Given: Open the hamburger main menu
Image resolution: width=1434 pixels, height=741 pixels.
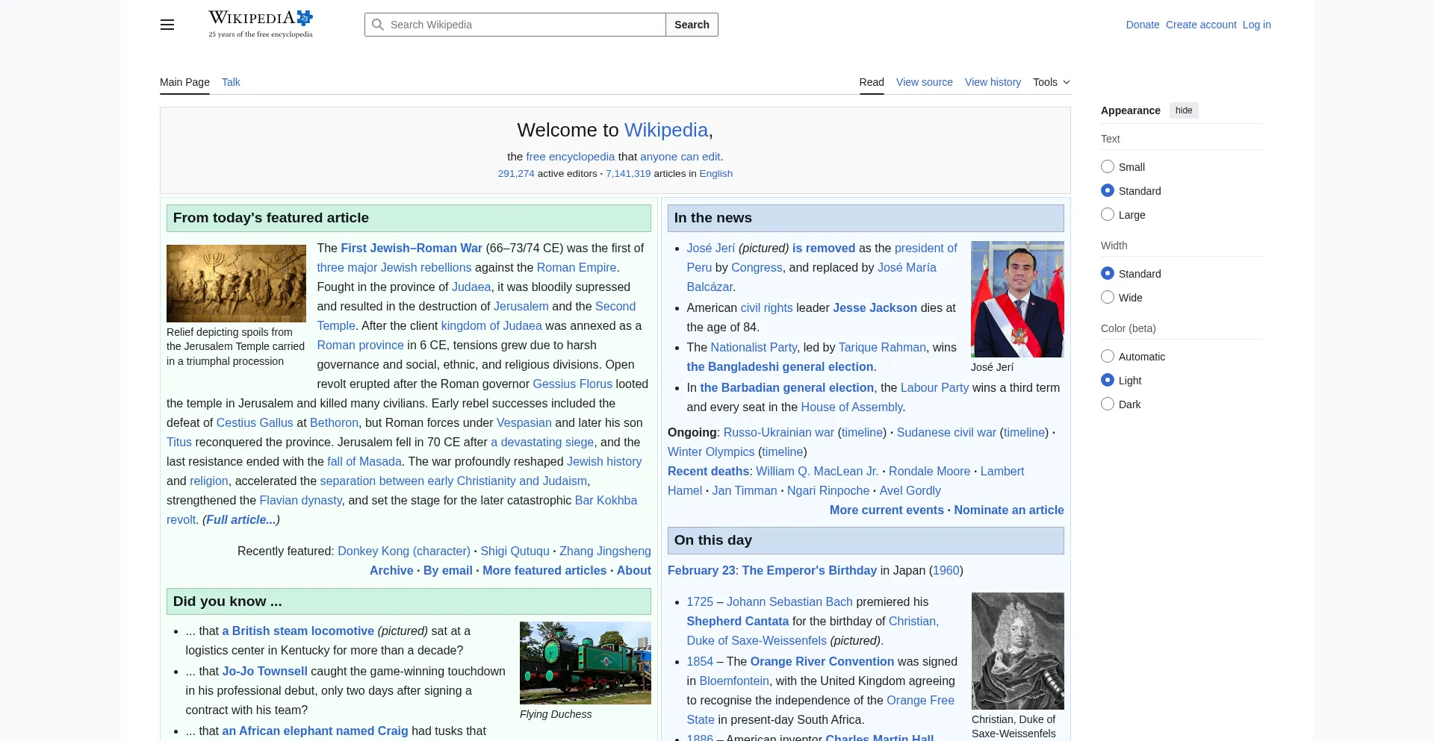Looking at the screenshot, I should click(x=167, y=25).
